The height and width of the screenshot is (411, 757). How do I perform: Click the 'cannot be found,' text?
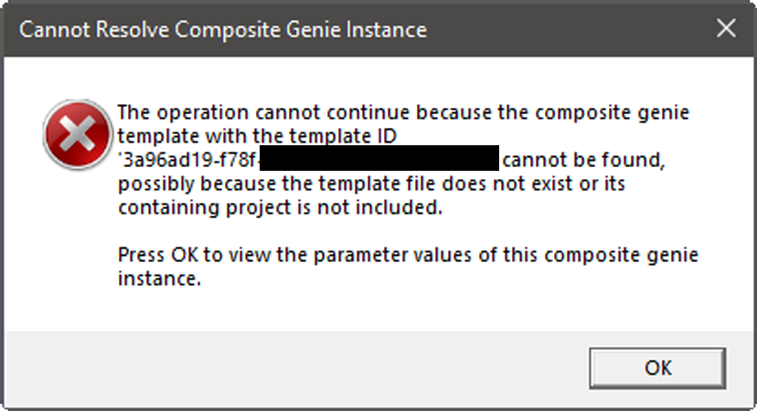pyautogui.click(x=583, y=160)
